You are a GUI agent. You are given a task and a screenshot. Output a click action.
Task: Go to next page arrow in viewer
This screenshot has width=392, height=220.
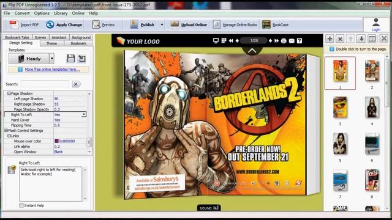270,41
